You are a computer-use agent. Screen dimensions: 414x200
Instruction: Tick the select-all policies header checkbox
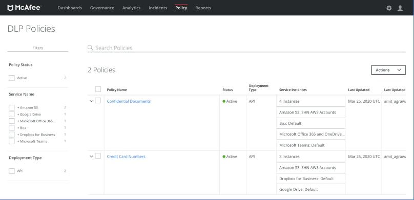point(98,90)
